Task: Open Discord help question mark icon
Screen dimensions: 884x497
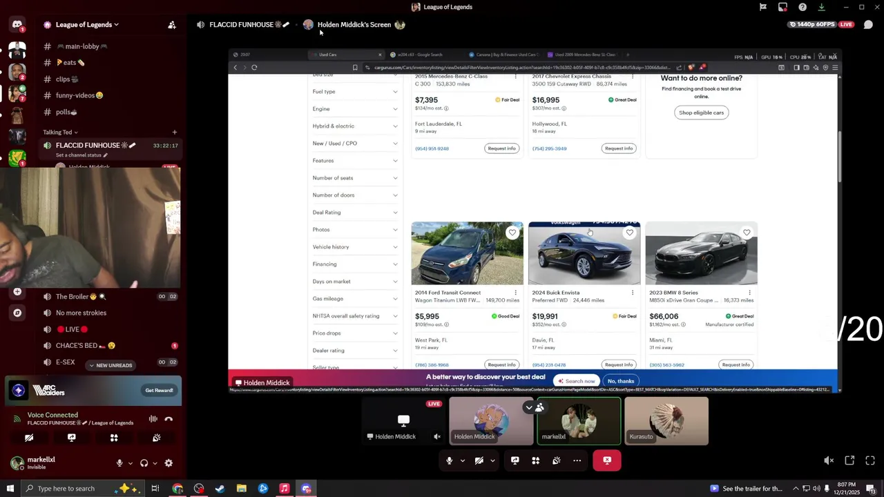Action: [803, 7]
